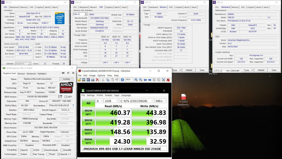282x159 pixels.
Task: Click Validate in CPU-Z Mainboard window
Action: pos(261,70)
